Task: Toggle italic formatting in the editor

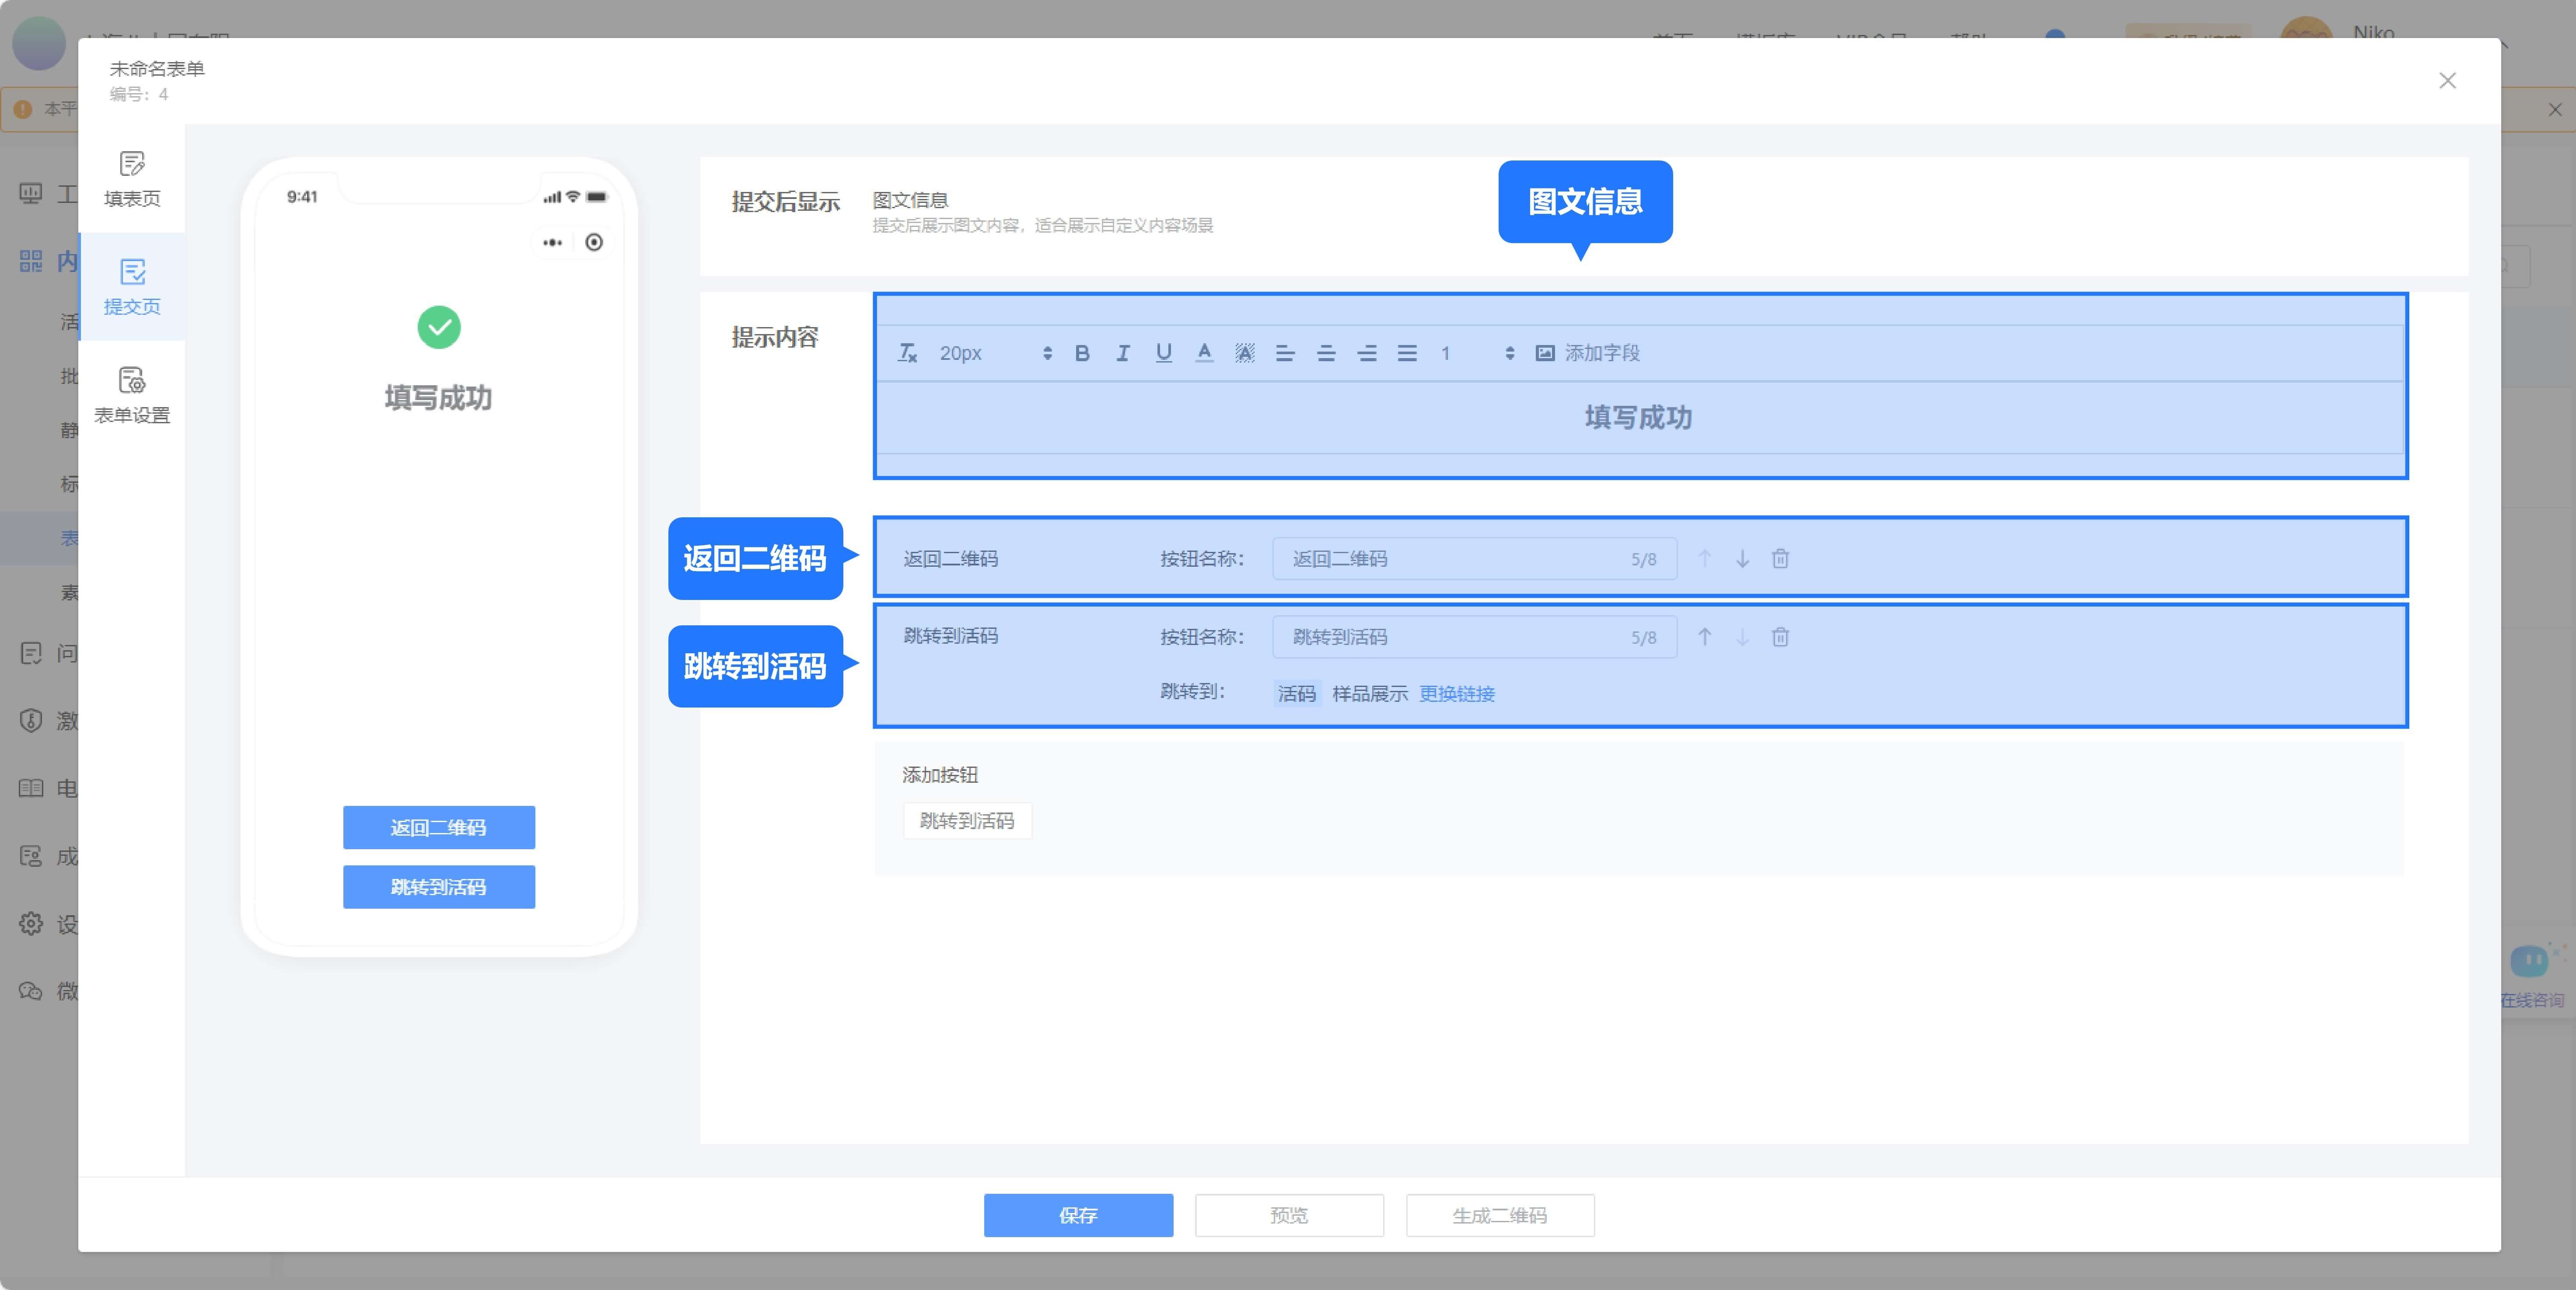Action: point(1123,352)
